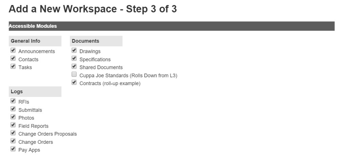Uncheck Contracts (roll-up example) checkbox
Image resolution: width=339 pixels, height=157 pixels.
74,82
